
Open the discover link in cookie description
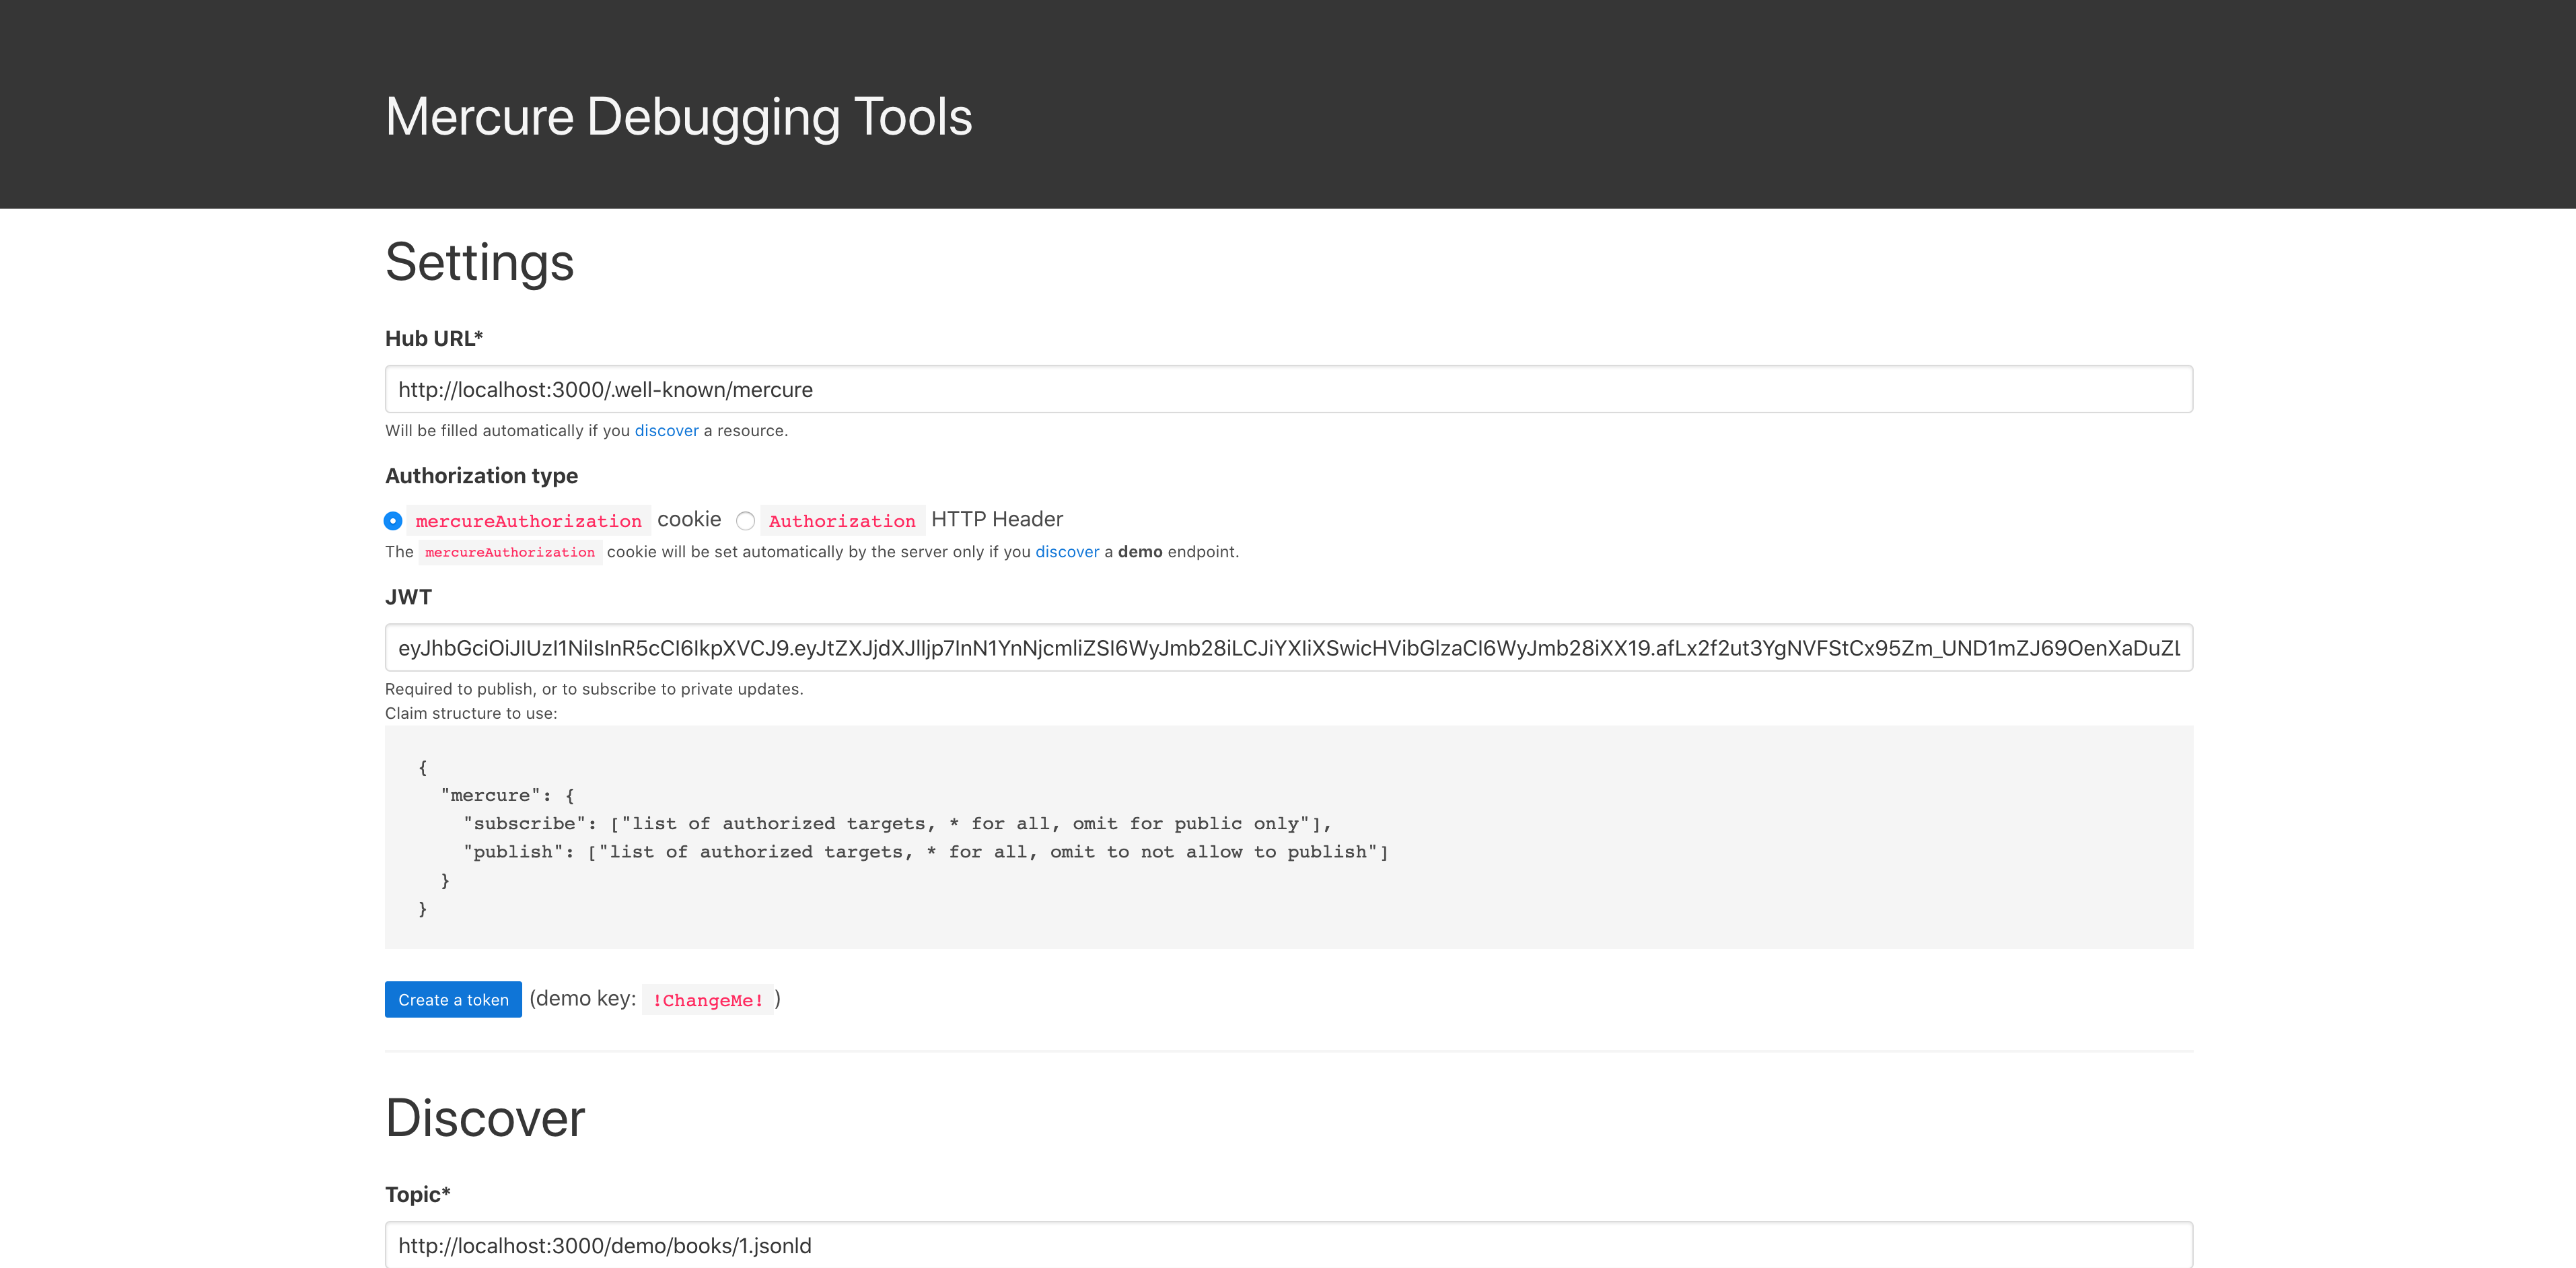coord(1067,552)
